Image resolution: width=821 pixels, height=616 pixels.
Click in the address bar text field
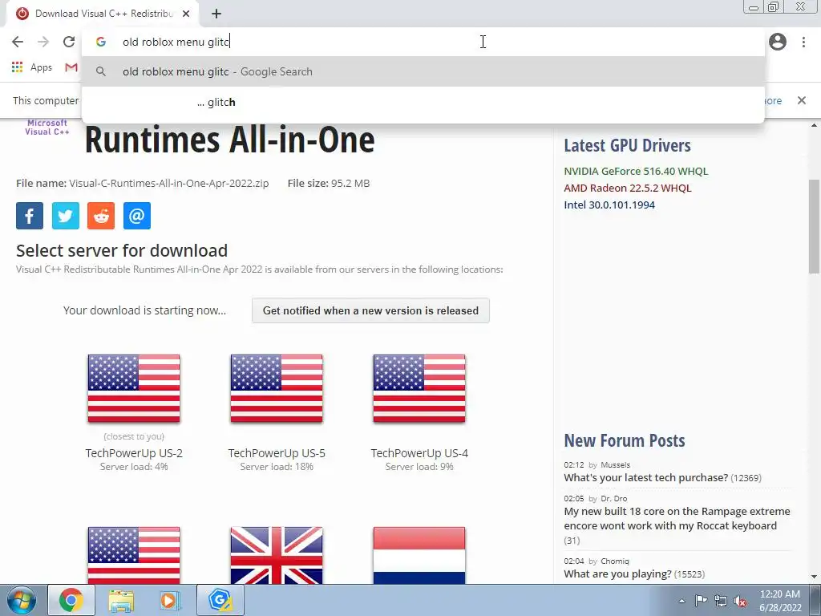pos(423,42)
